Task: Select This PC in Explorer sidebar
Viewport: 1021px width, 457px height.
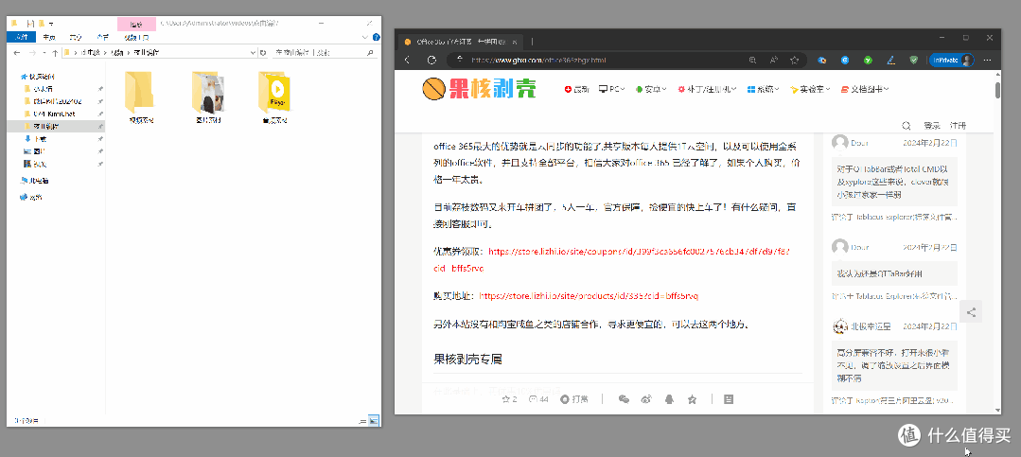Action: coord(34,181)
